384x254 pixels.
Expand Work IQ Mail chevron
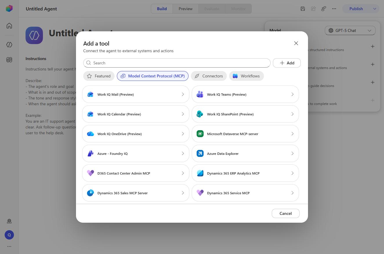pyautogui.click(x=183, y=94)
